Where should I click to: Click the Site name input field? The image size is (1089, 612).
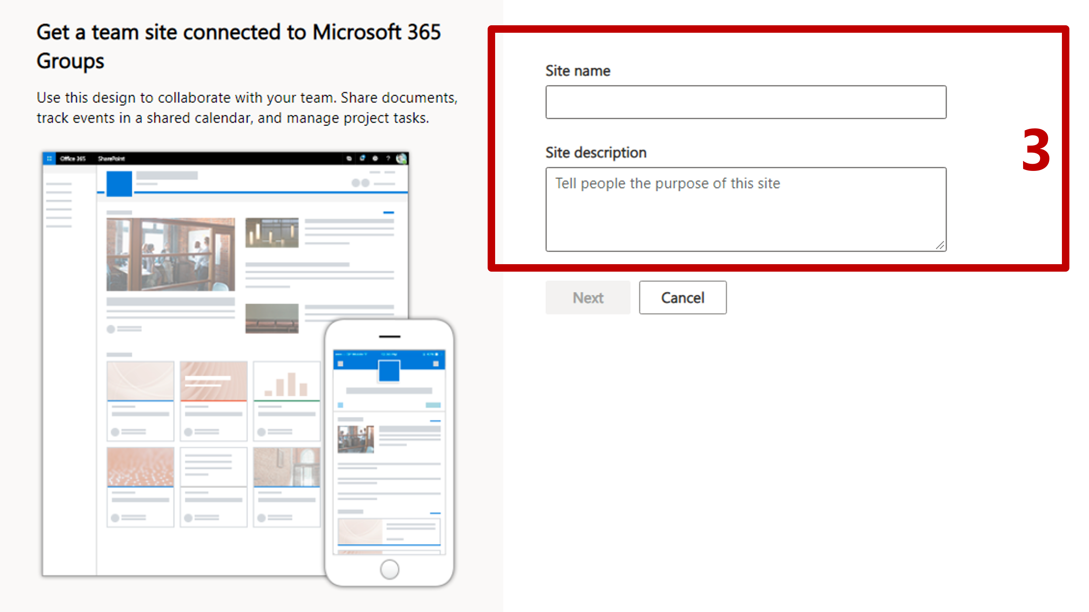pyautogui.click(x=746, y=102)
